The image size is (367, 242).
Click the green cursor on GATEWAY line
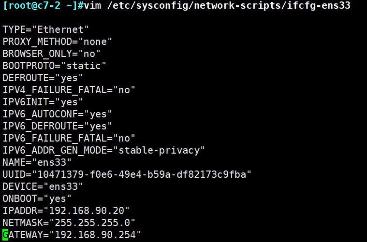(x=5, y=235)
